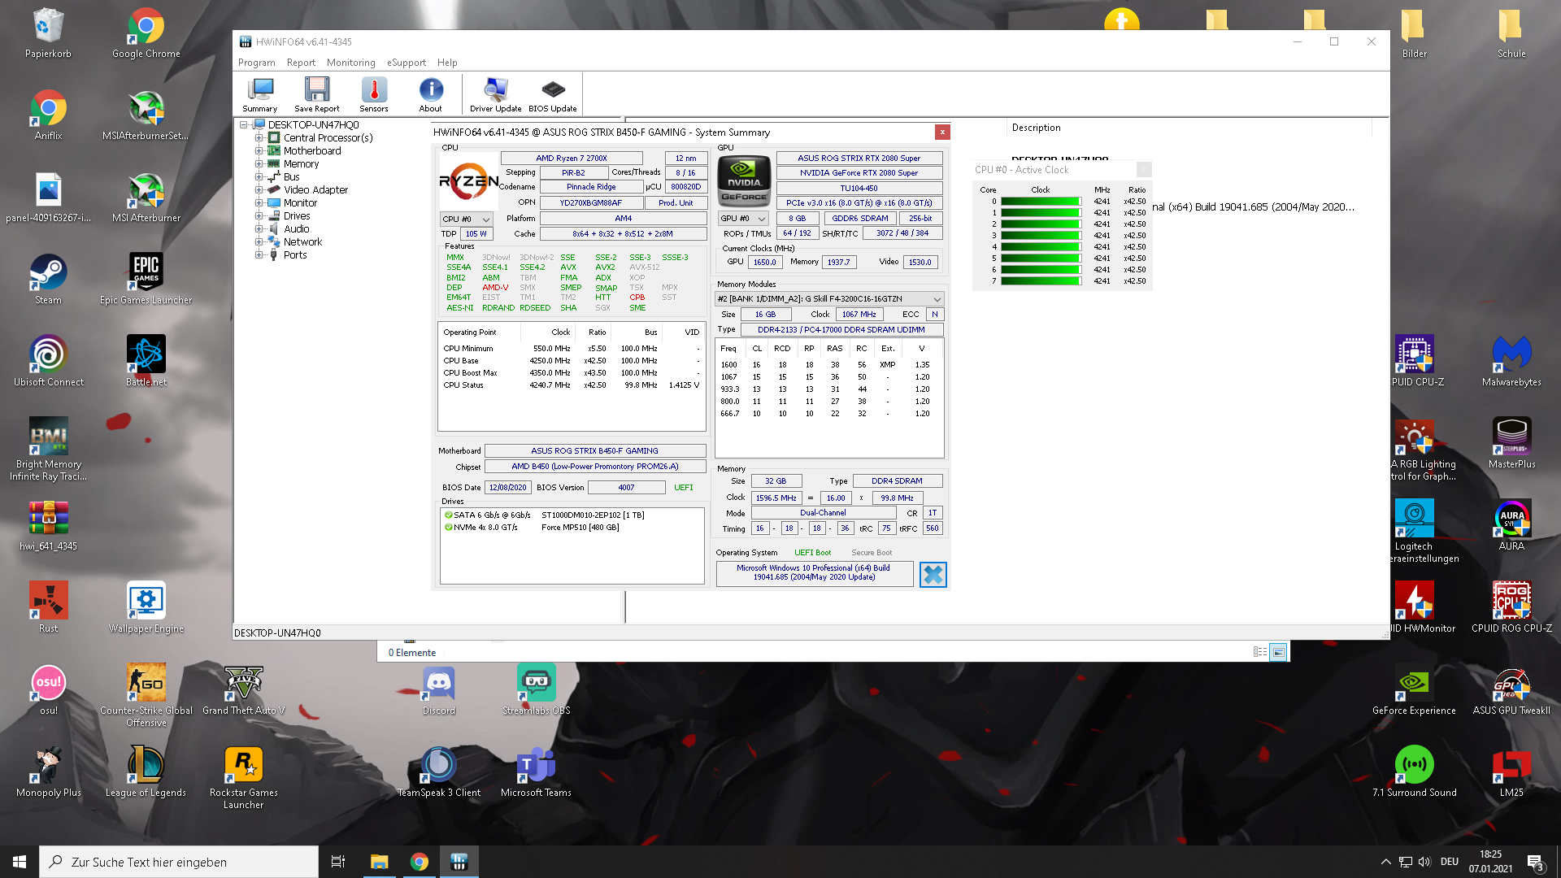Select Video Adapter in the tree

click(315, 190)
